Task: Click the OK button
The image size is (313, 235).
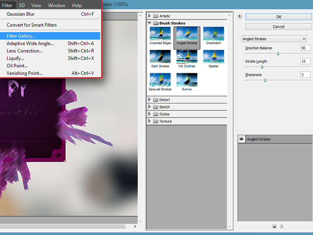Action: [x=279, y=17]
